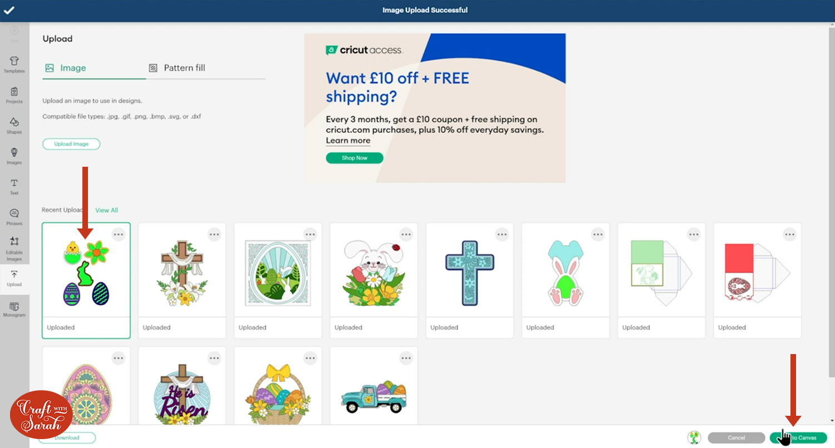Select the Shapes tool
The image size is (835, 448).
[x=14, y=126]
